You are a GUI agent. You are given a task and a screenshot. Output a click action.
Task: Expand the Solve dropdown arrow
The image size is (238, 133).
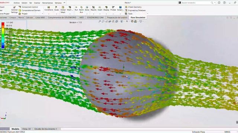[87, 14]
